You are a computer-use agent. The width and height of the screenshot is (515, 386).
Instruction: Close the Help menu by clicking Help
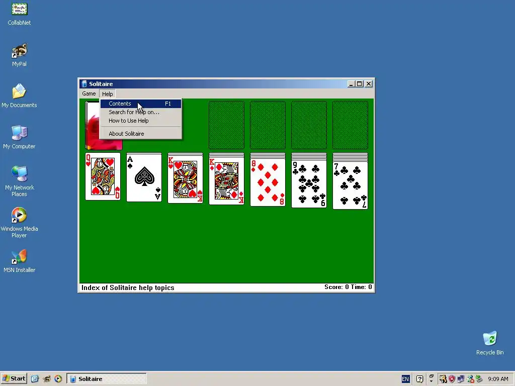pyautogui.click(x=108, y=94)
